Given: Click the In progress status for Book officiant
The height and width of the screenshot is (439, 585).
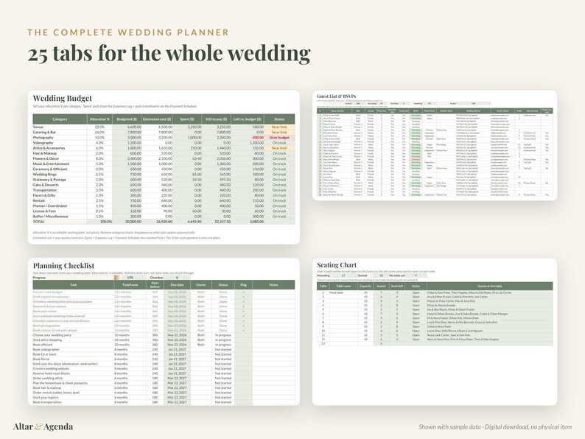Looking at the screenshot, I should coord(223,345).
